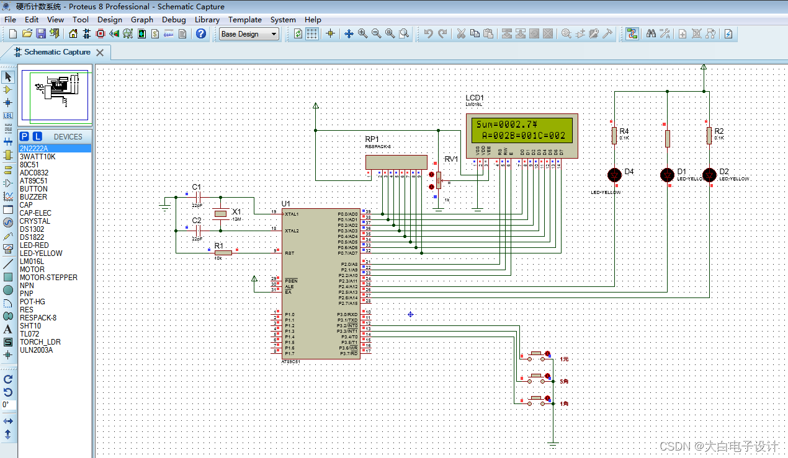Zoom out with the minus magnifier icon

pos(376,33)
